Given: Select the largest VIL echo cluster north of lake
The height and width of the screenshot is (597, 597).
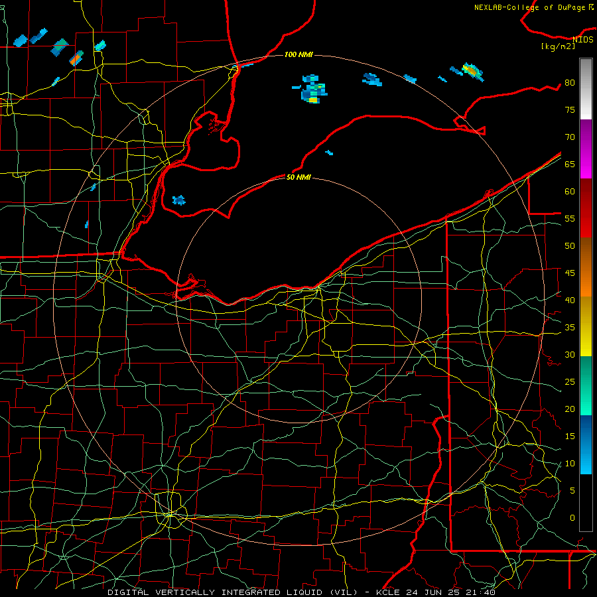Looking at the screenshot, I should (313, 89).
